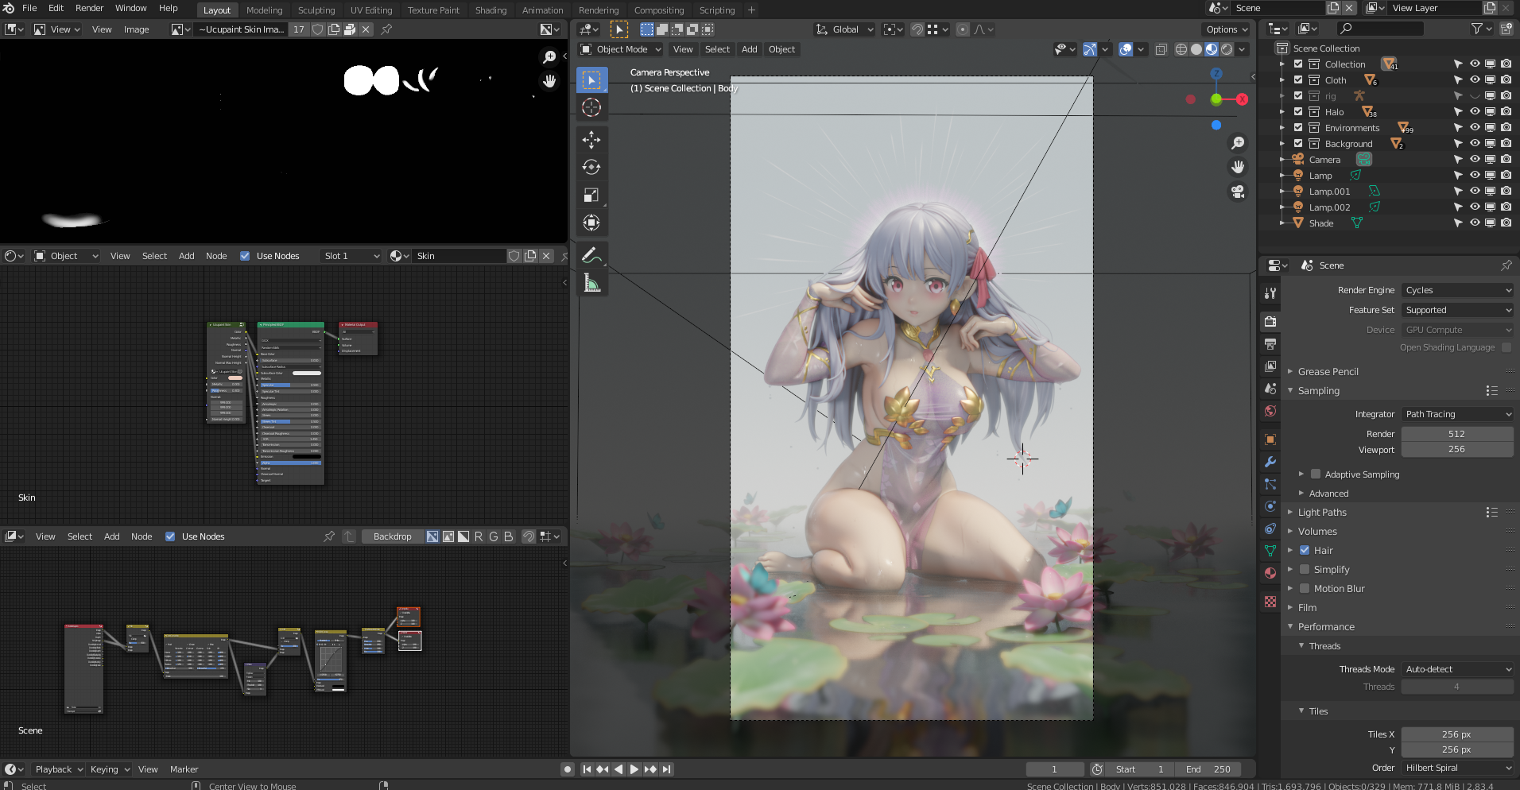Open the Material properties tab
The image size is (1520, 790).
tap(1270, 573)
